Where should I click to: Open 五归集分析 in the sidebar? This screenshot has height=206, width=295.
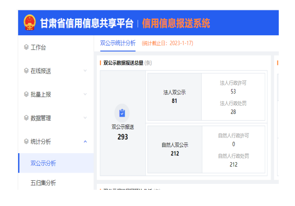[x=43, y=183]
